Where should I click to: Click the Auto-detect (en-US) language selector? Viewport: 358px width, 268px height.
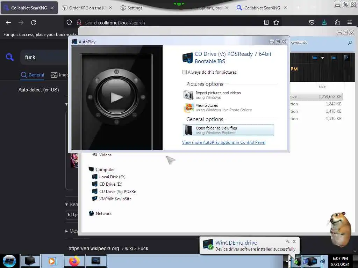pyautogui.click(x=38, y=90)
